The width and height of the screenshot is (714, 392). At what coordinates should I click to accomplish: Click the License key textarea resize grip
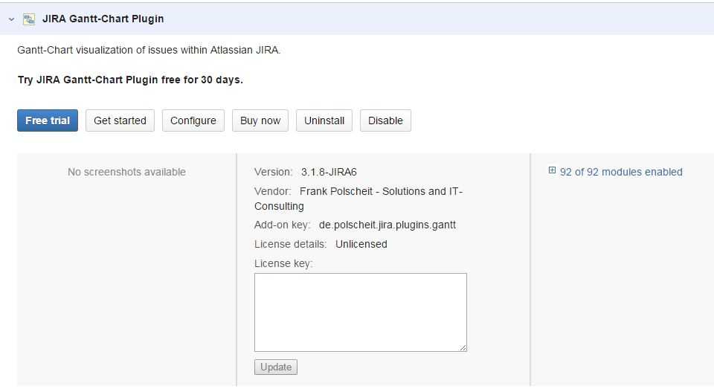point(463,348)
